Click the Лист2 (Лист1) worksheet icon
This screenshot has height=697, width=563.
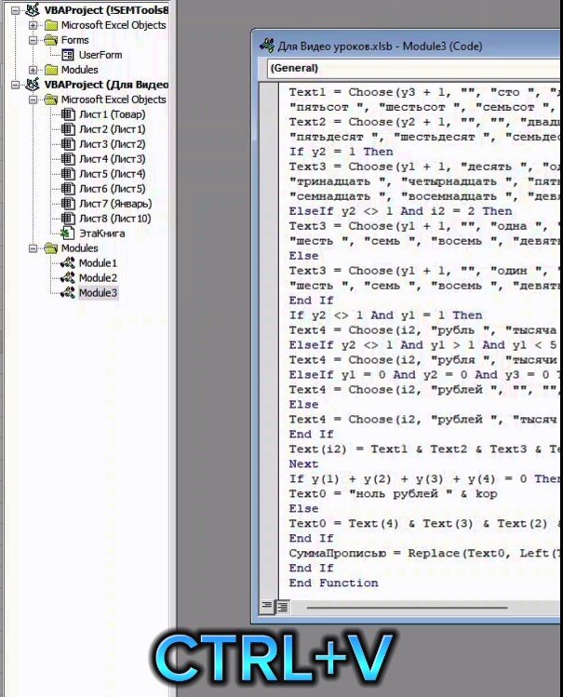(68, 129)
